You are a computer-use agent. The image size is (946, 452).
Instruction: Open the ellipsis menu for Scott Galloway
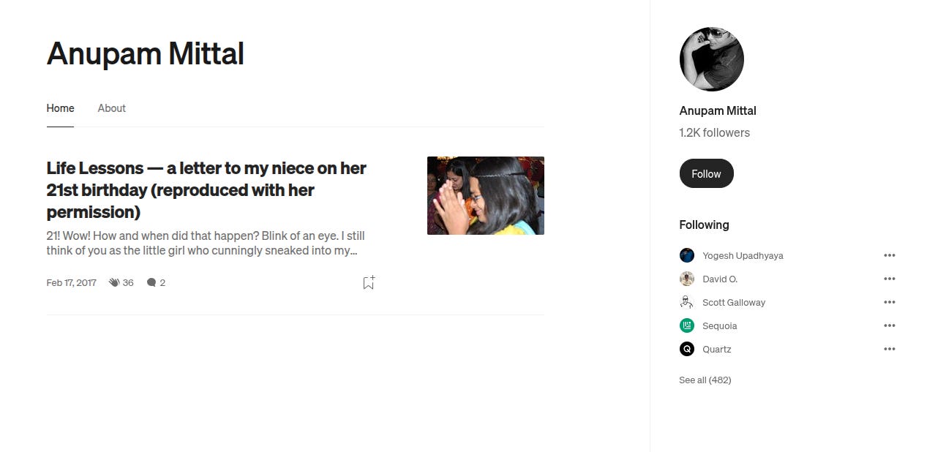coord(889,302)
